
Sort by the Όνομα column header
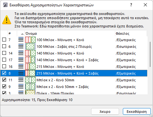(70, 33)
